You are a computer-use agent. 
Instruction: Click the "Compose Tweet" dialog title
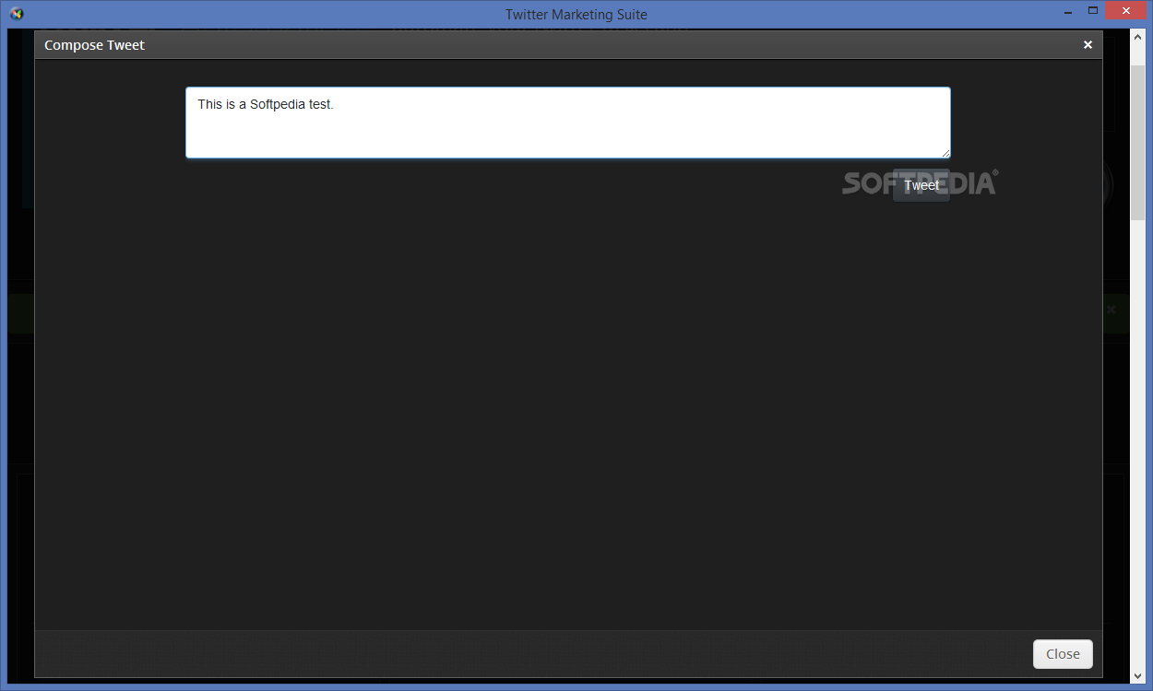(94, 45)
